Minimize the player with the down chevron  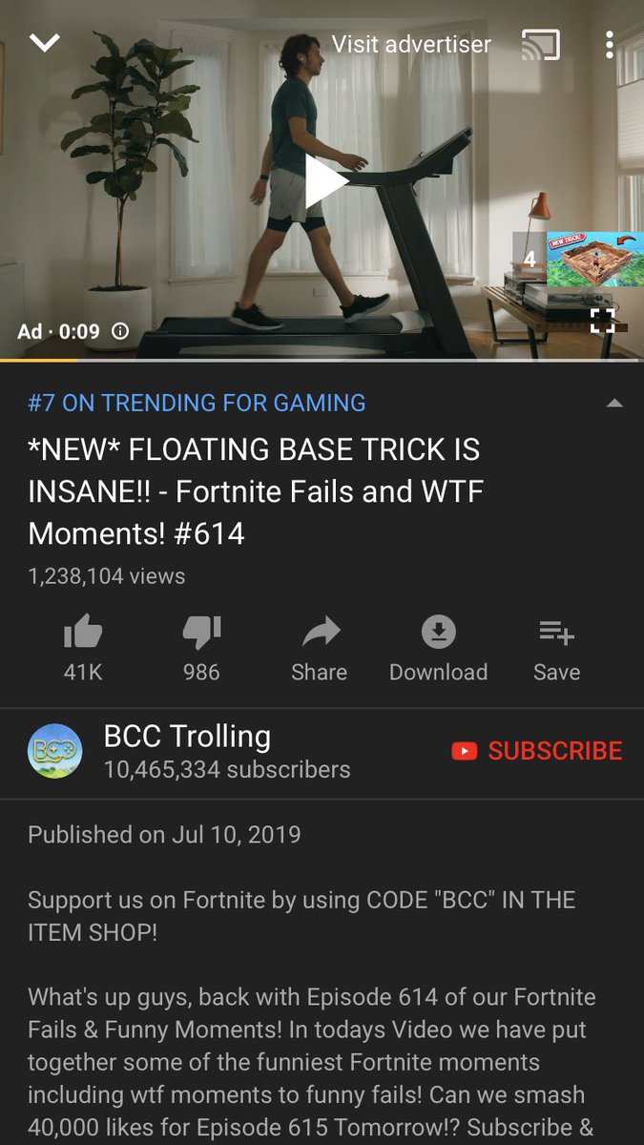pos(45,43)
